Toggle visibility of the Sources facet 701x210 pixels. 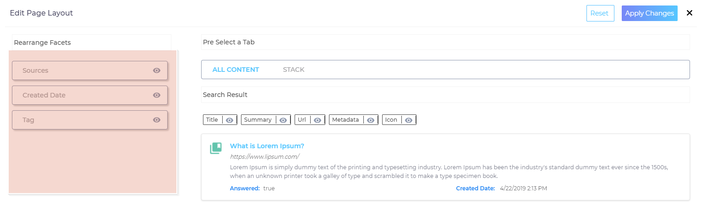[x=157, y=70]
